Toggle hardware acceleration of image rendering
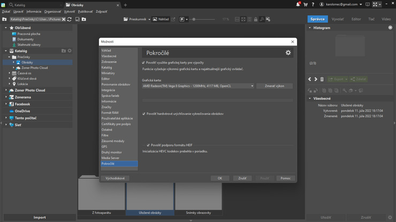This screenshot has height=222, width=396. click(x=143, y=114)
